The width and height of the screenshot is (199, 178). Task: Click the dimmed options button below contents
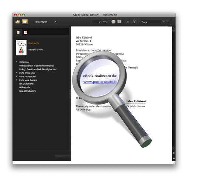pos(62,156)
